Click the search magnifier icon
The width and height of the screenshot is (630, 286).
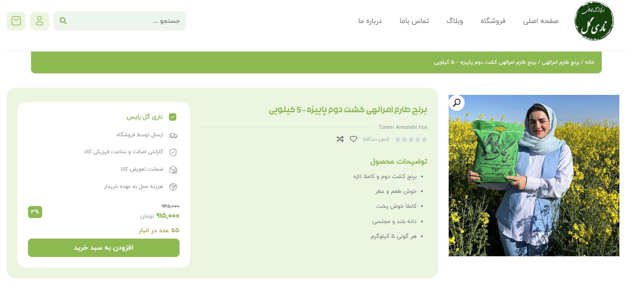click(x=63, y=21)
